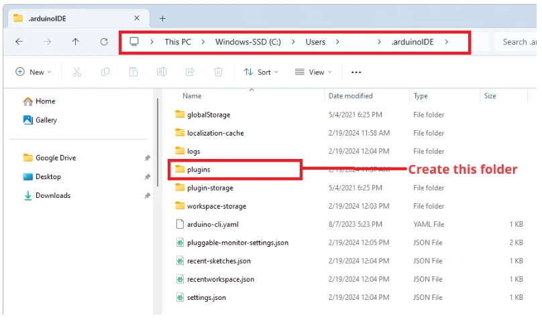Image resolution: width=542 pixels, height=320 pixels.
Task: Click the Date modified column header
Action: pos(350,96)
